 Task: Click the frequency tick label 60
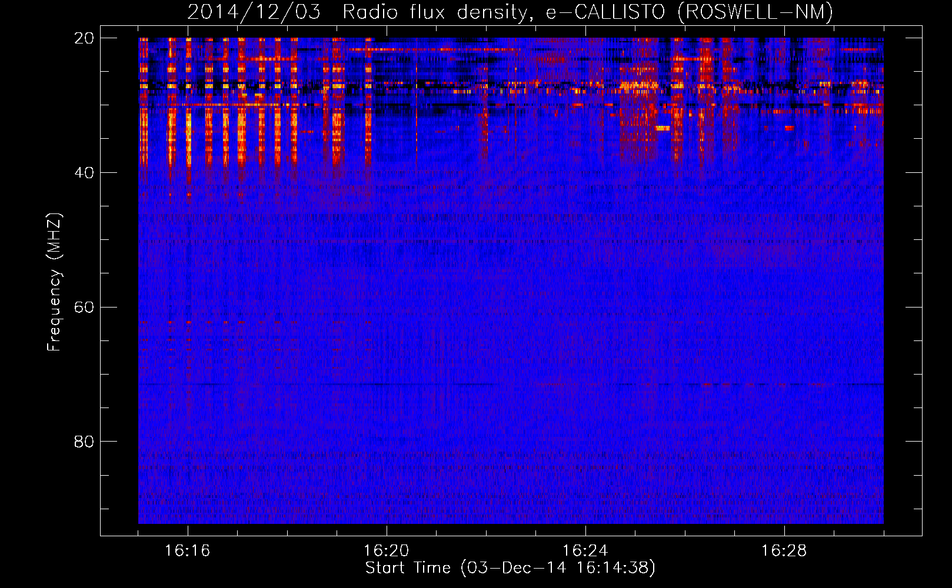tap(84, 308)
